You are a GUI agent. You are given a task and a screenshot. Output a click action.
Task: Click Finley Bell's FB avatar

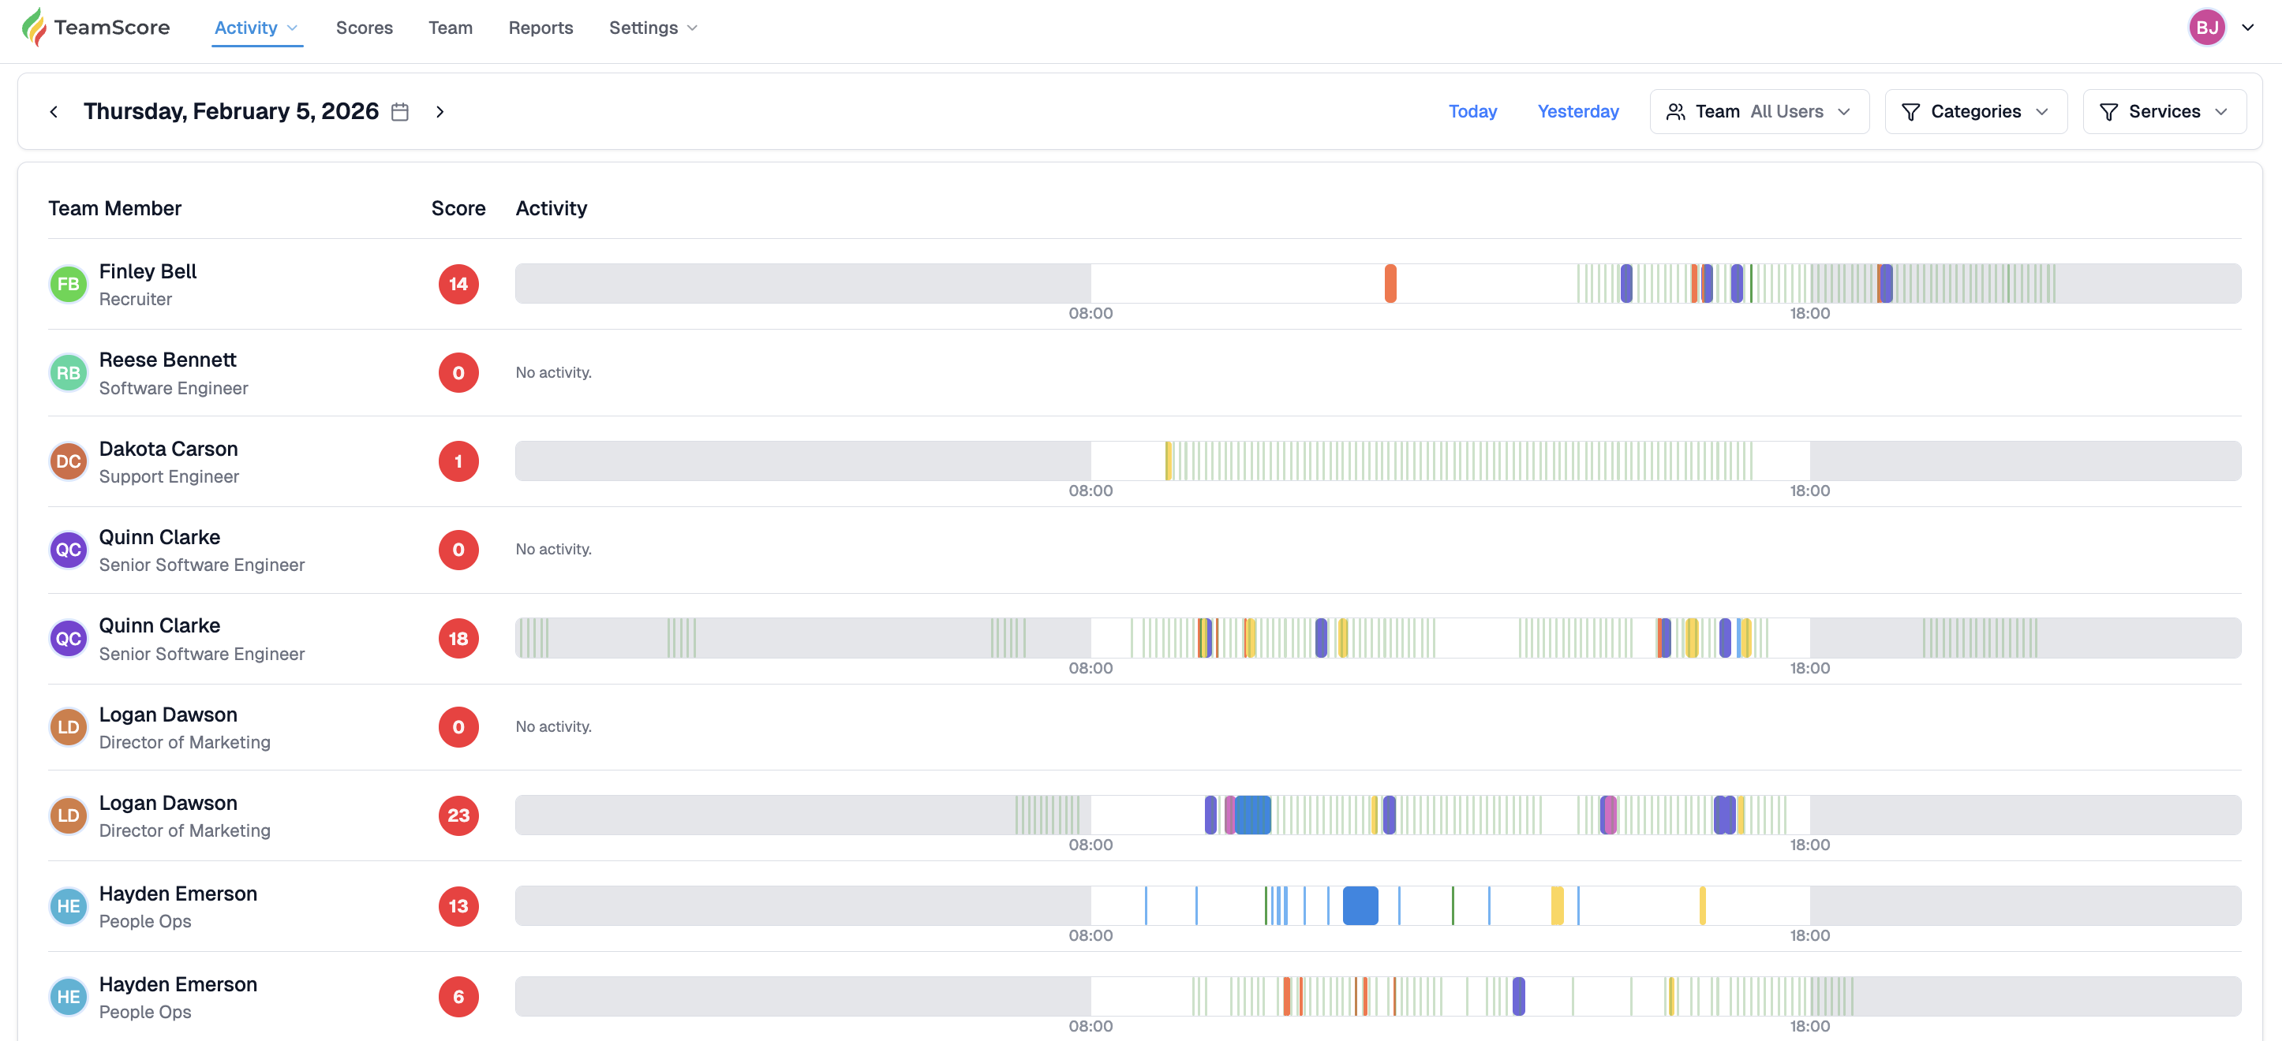[68, 284]
